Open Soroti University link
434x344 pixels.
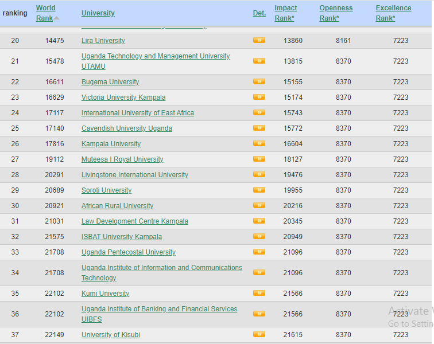pos(107,190)
